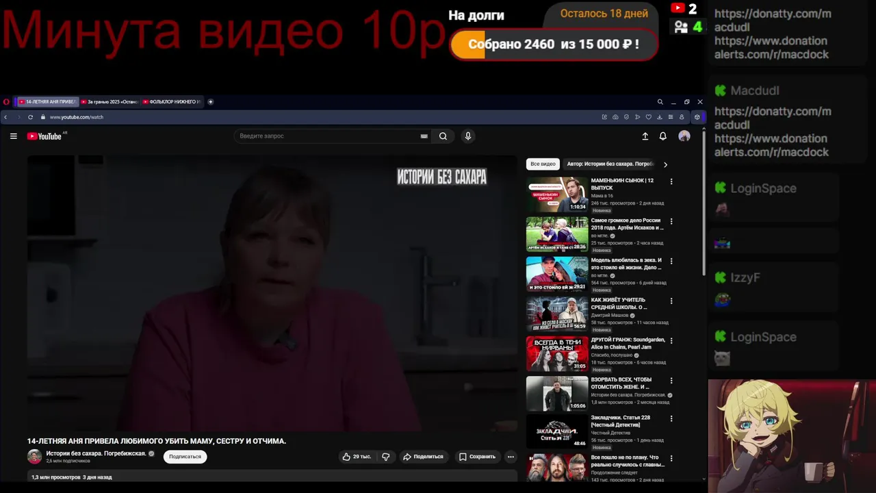
Task: Click the Дмитрий Машков channel name
Action: click(609, 316)
